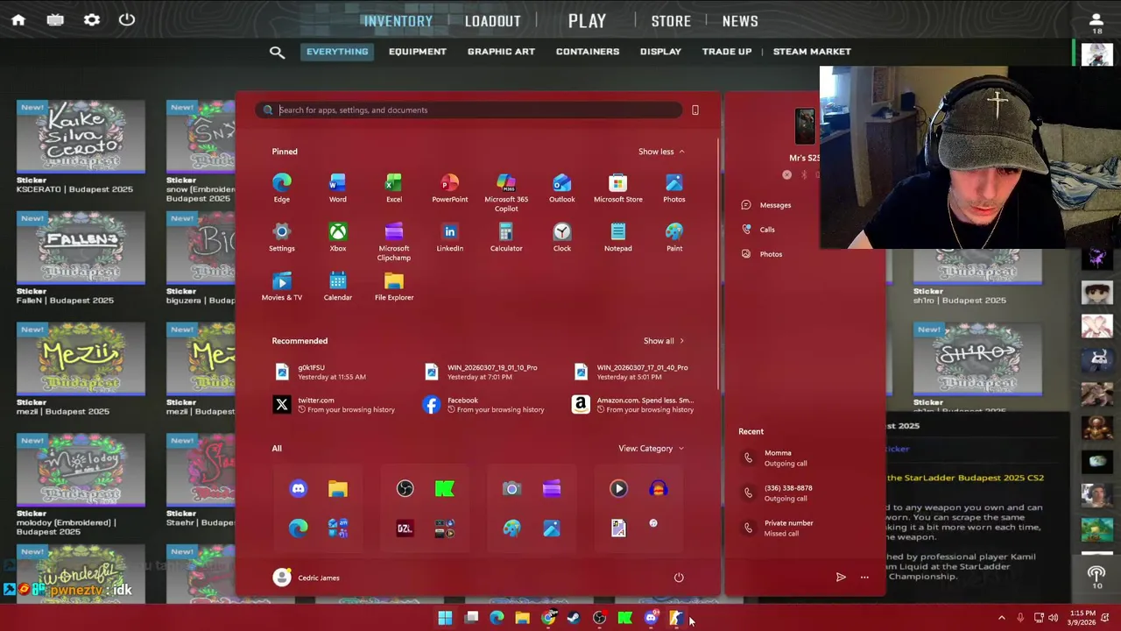This screenshot has width=1121, height=631.
Task: Open the Calendar pinned app
Action: [337, 286]
